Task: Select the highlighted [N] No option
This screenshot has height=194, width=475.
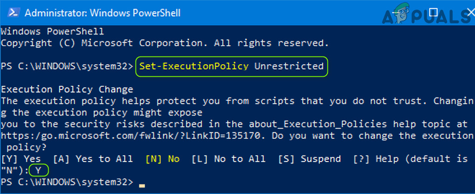Action: pos(163,159)
